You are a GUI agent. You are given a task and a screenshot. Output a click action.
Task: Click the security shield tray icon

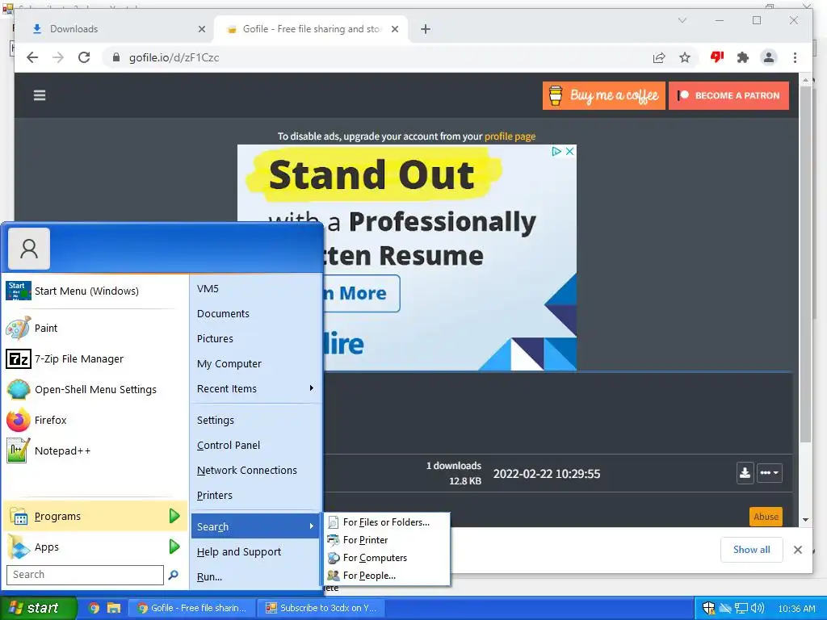pyautogui.click(x=709, y=609)
